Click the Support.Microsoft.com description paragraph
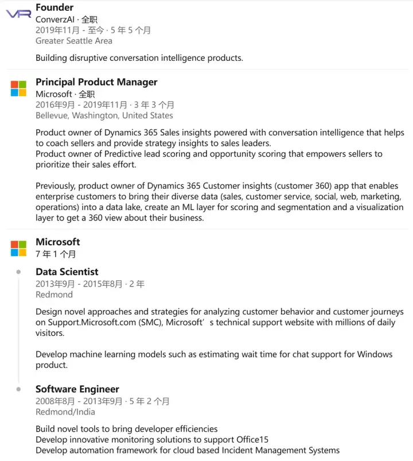This screenshot has height=461, width=413. [220, 322]
